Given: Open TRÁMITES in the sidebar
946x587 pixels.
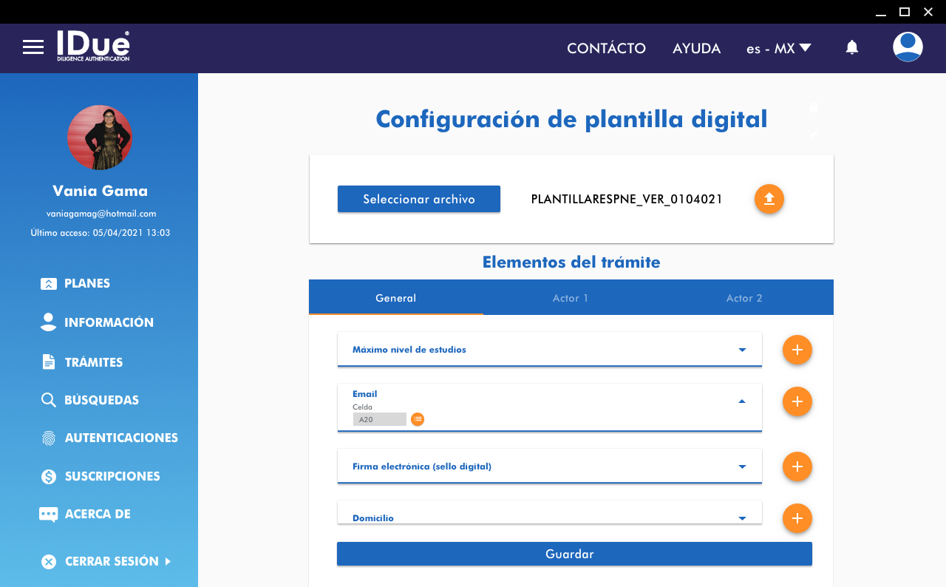Looking at the screenshot, I should point(93,362).
